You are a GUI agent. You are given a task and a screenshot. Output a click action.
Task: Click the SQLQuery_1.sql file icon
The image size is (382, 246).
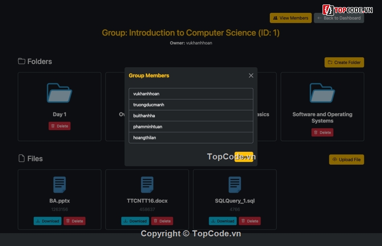click(x=235, y=185)
